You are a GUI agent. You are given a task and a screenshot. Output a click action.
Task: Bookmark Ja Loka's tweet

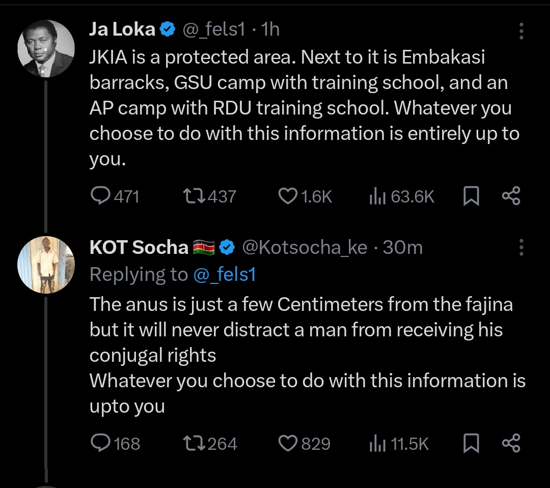tap(471, 196)
